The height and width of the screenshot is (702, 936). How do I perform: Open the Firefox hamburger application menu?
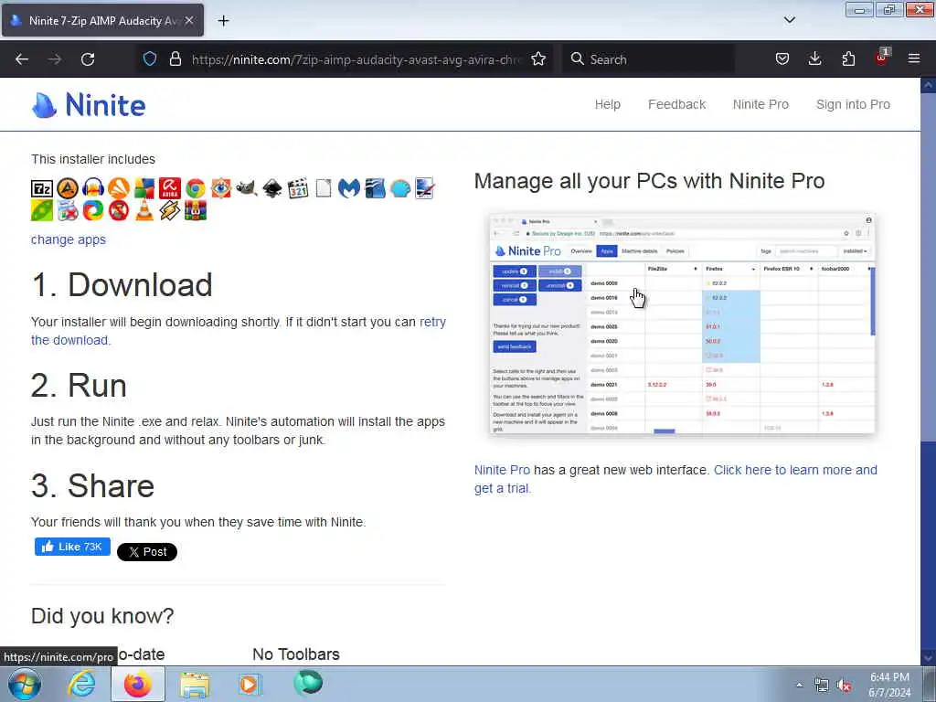coord(914,59)
